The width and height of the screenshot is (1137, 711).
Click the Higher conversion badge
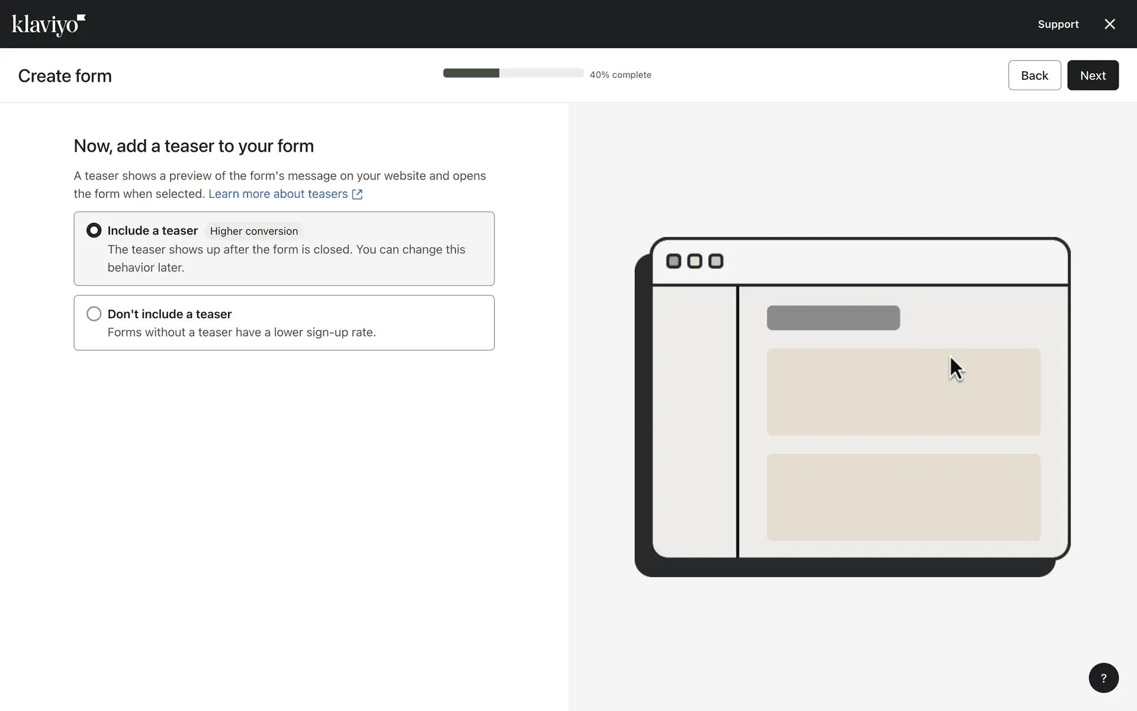tap(253, 231)
